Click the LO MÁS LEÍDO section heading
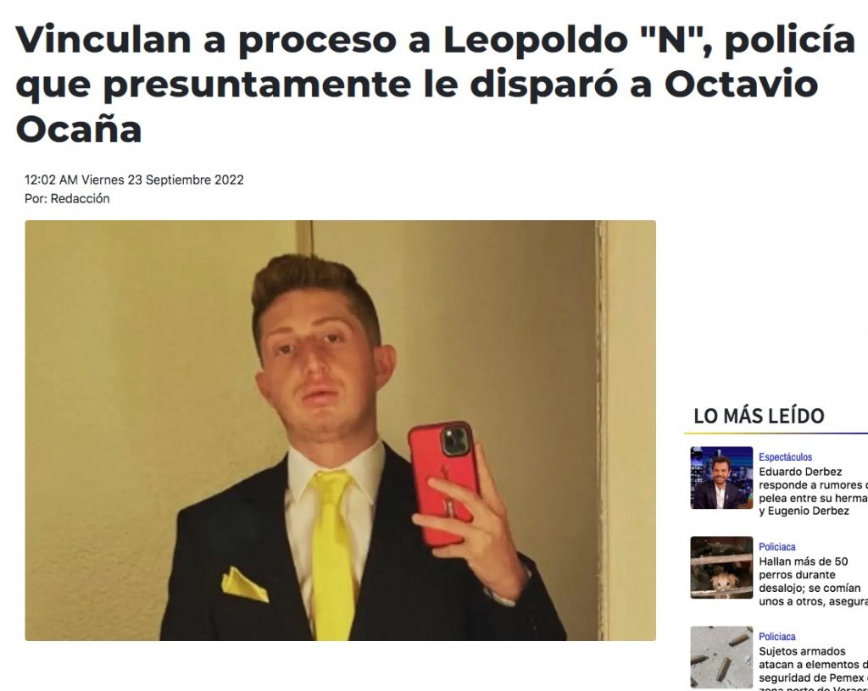Viewport: 868px width, 691px height. (x=759, y=416)
